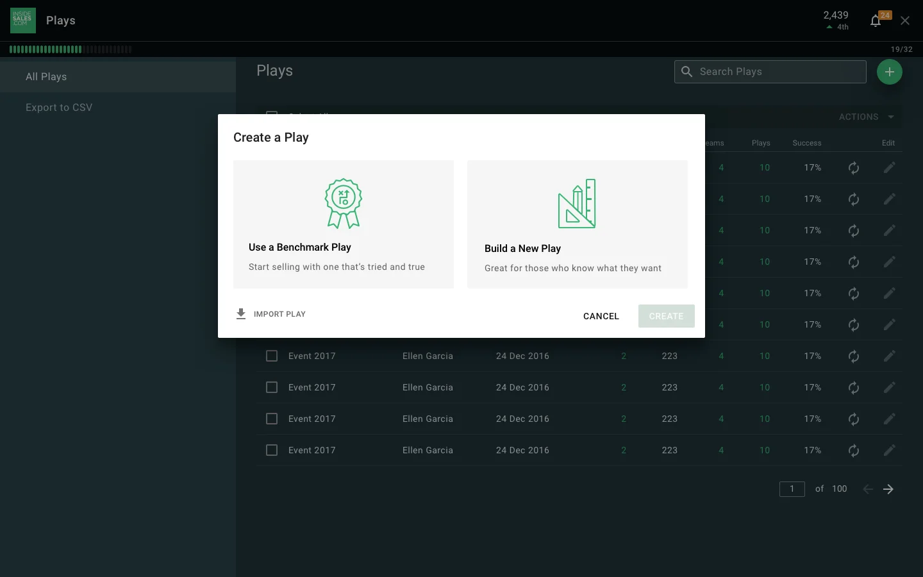The height and width of the screenshot is (577, 923).
Task: Go to previous page arrow
Action: pos(868,489)
